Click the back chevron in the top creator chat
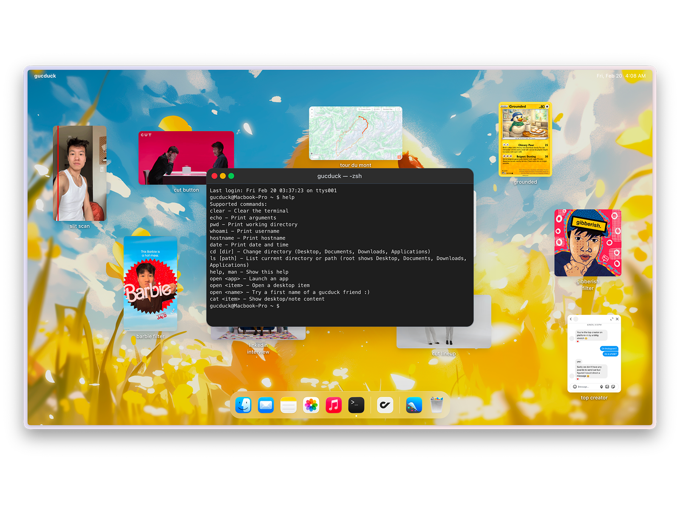 (x=571, y=319)
